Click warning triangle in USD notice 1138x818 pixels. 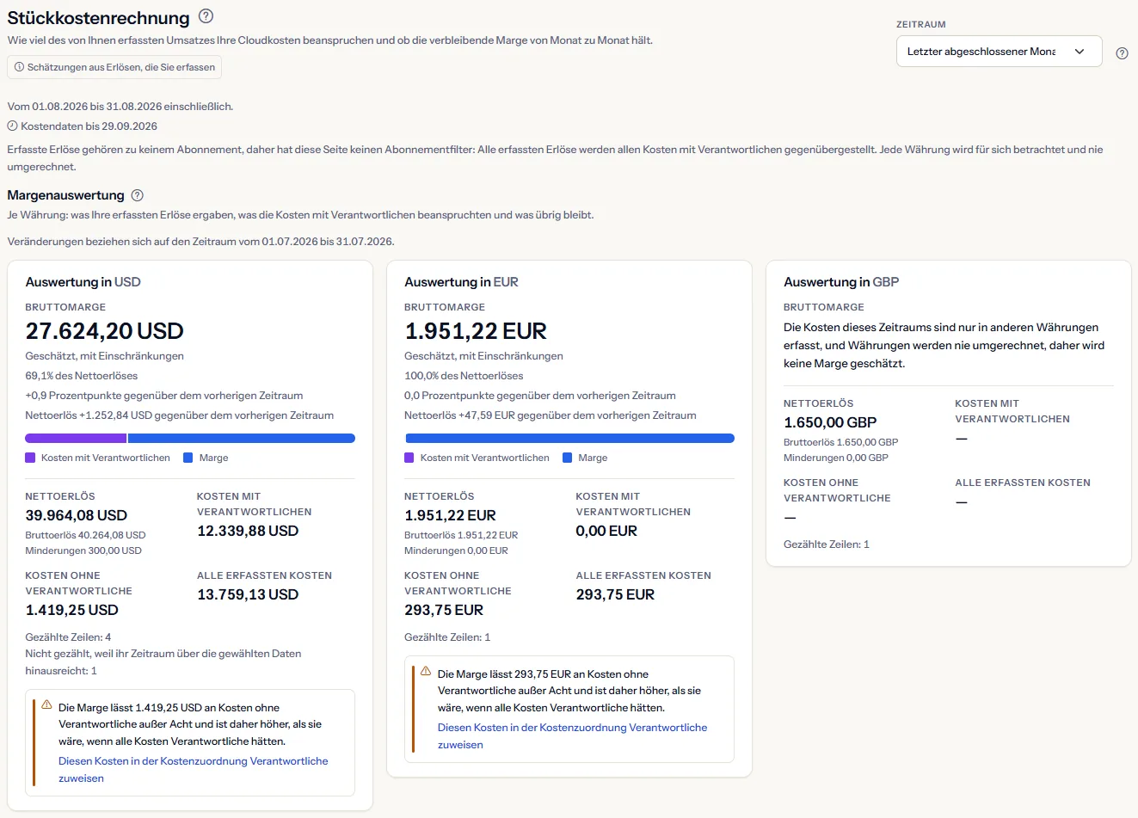point(46,704)
